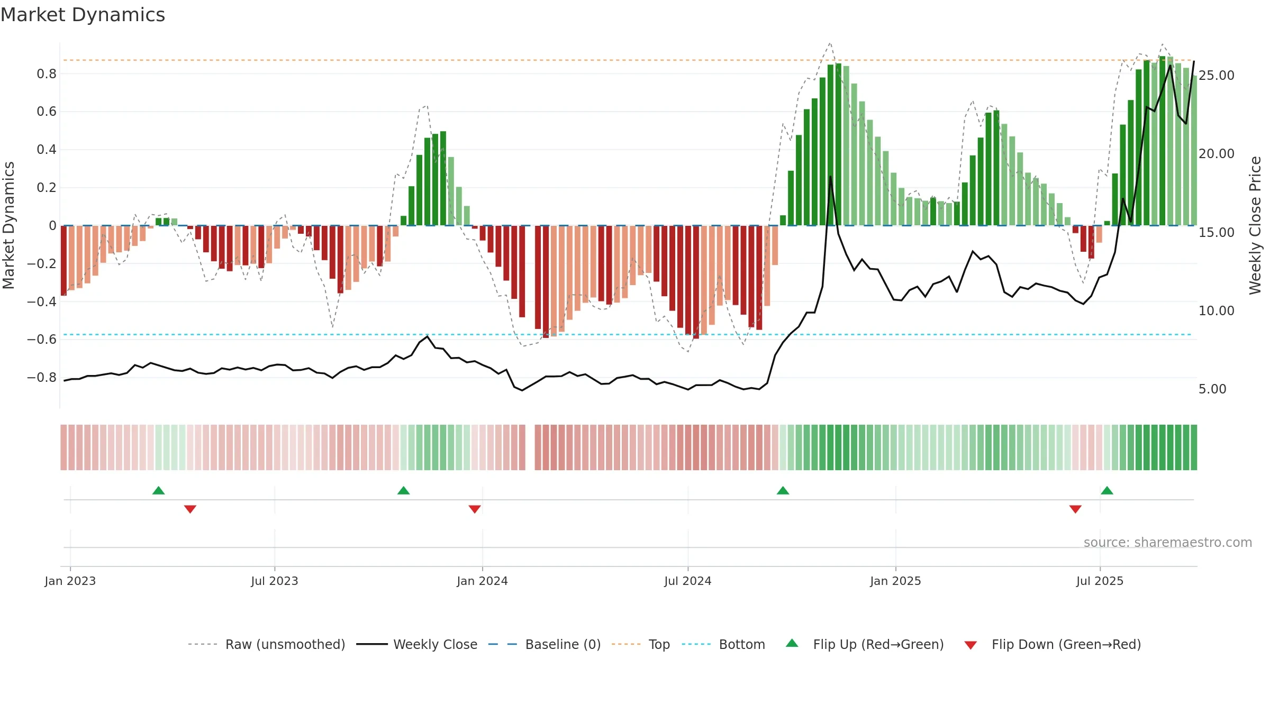
Task: Toggle Flip Up (Red→Green) legend entry
Action: pos(865,644)
